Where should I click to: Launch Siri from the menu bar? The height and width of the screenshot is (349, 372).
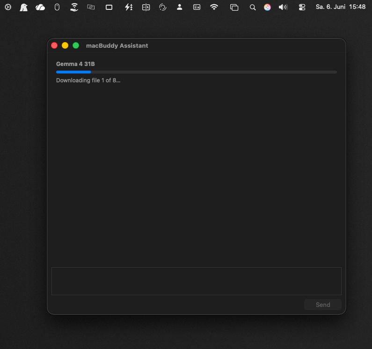coord(267,7)
